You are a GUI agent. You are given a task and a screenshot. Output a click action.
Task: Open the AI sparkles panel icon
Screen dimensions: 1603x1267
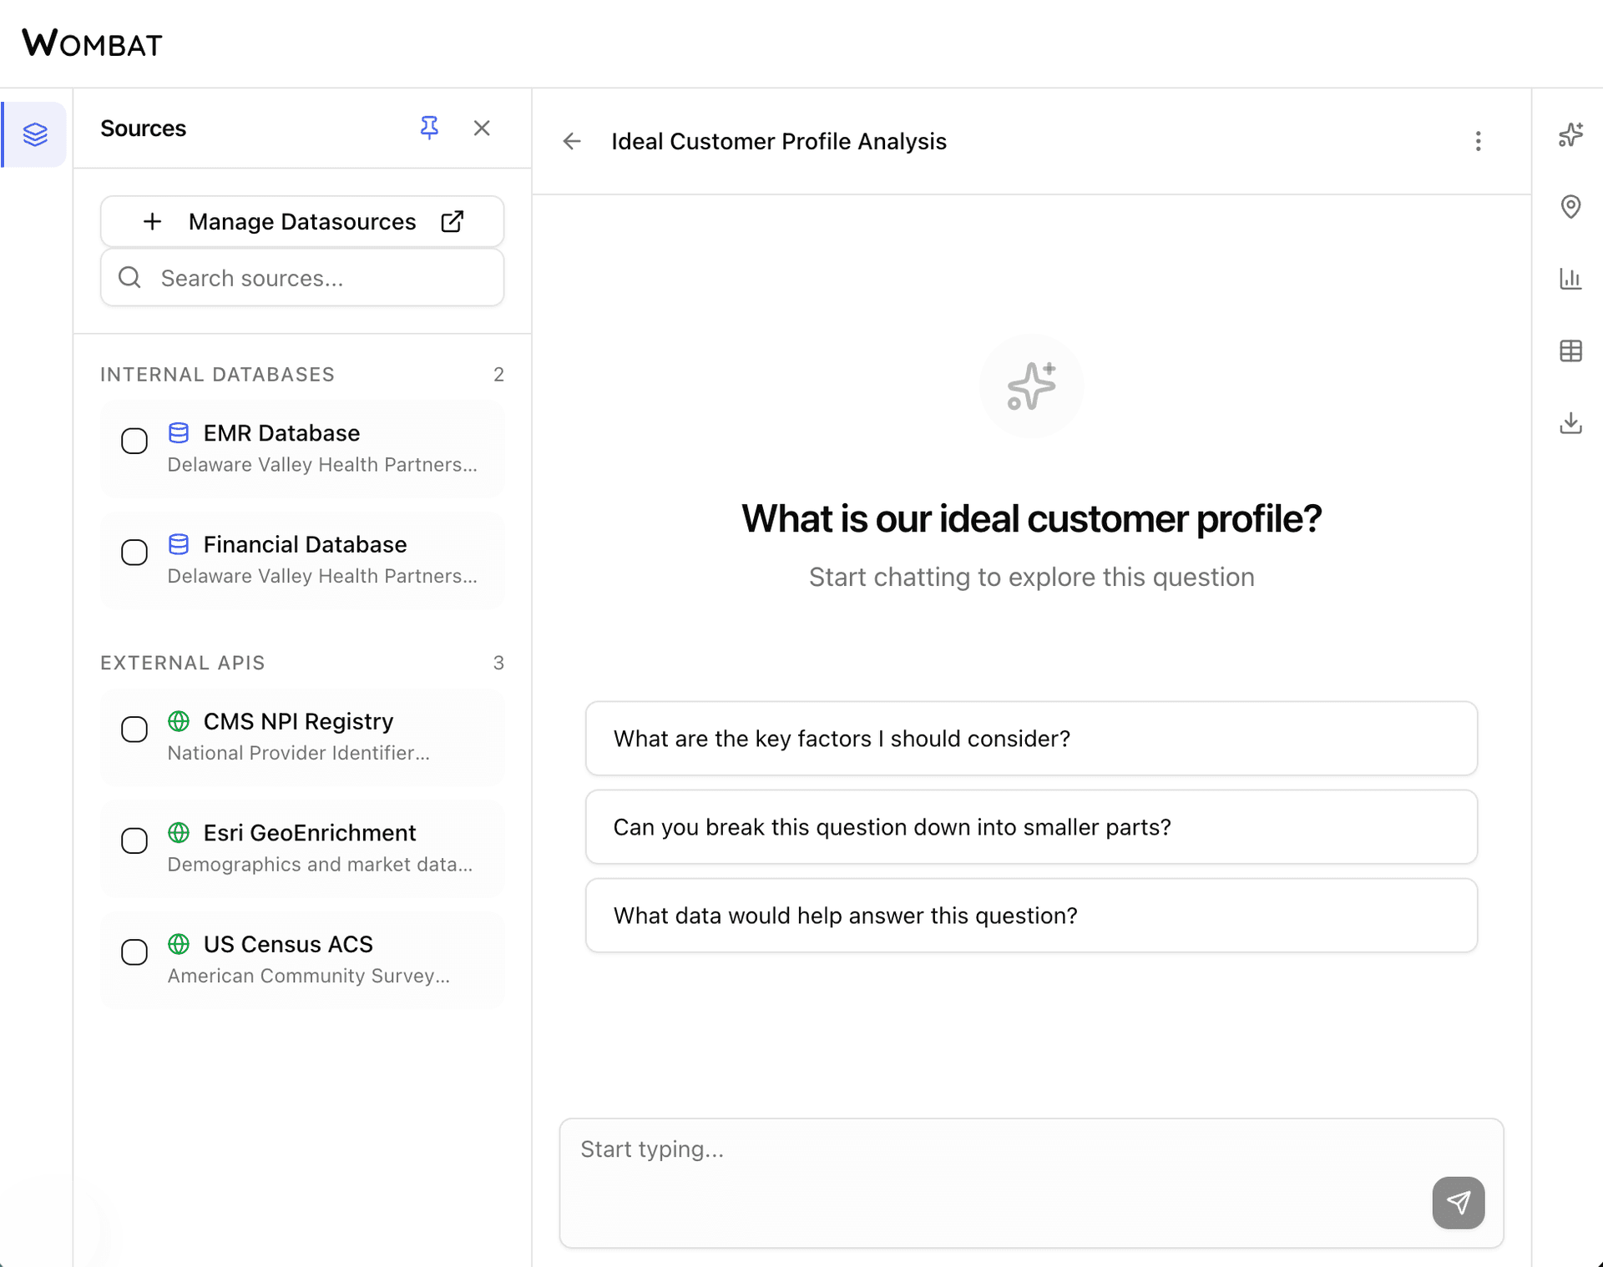pos(1570,134)
